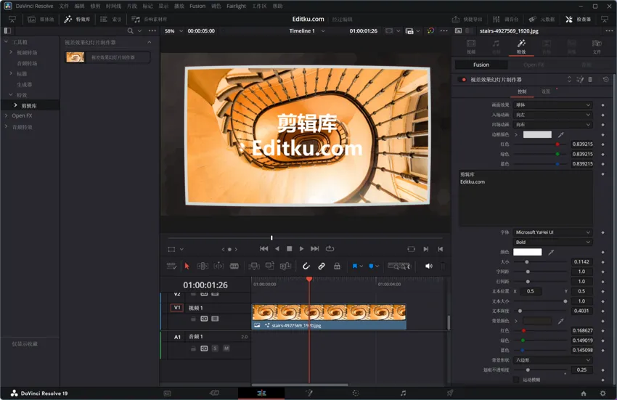Mute the A1 audio track M button
The image size is (617, 400).
(226, 348)
